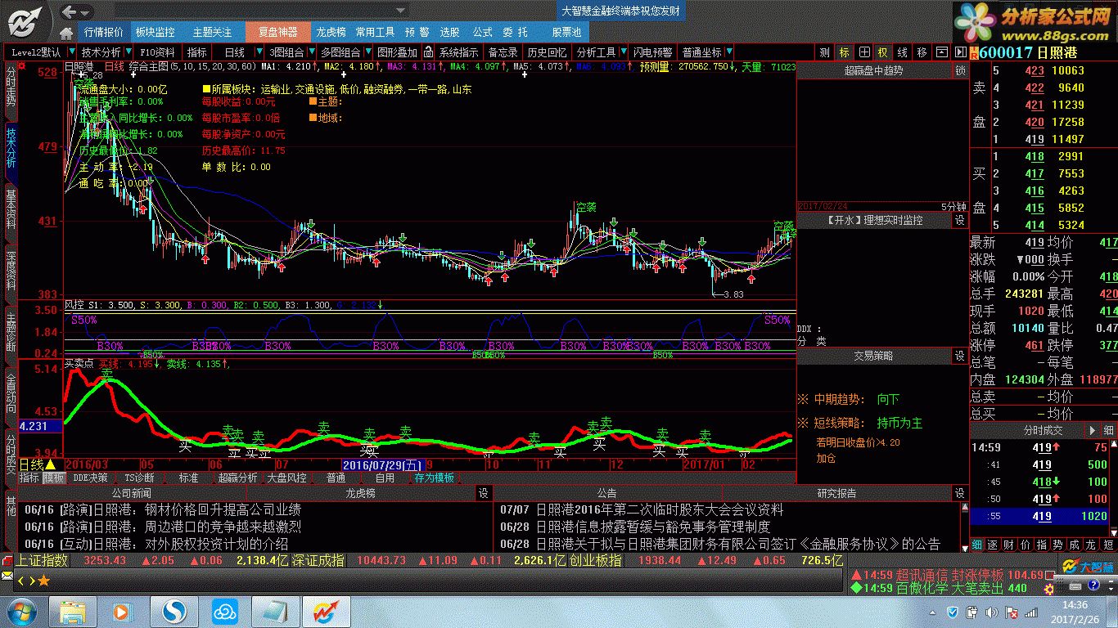The height and width of the screenshot is (628, 1118).
Task: Click the yellow triangle next to 日线
Action: click(50, 464)
